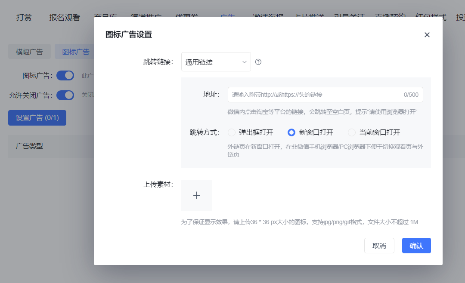Click the 广告类型 column header
The width and height of the screenshot is (465, 283).
[29, 146]
